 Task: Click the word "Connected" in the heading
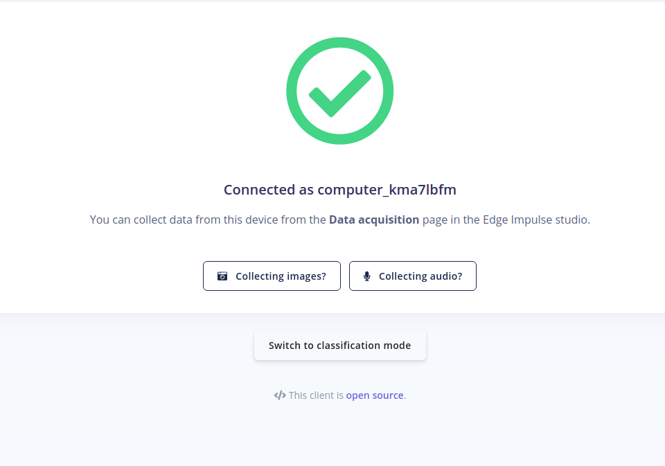(x=259, y=190)
